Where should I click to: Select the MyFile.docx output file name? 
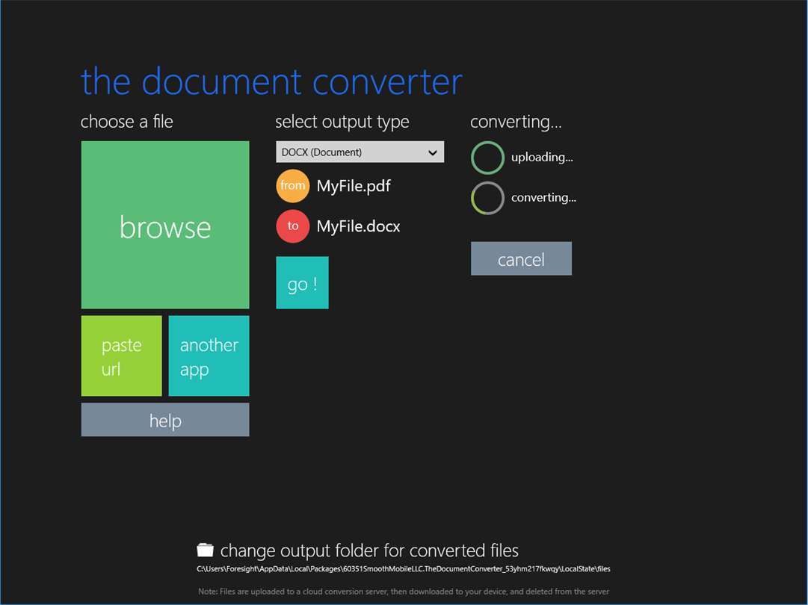pos(358,226)
